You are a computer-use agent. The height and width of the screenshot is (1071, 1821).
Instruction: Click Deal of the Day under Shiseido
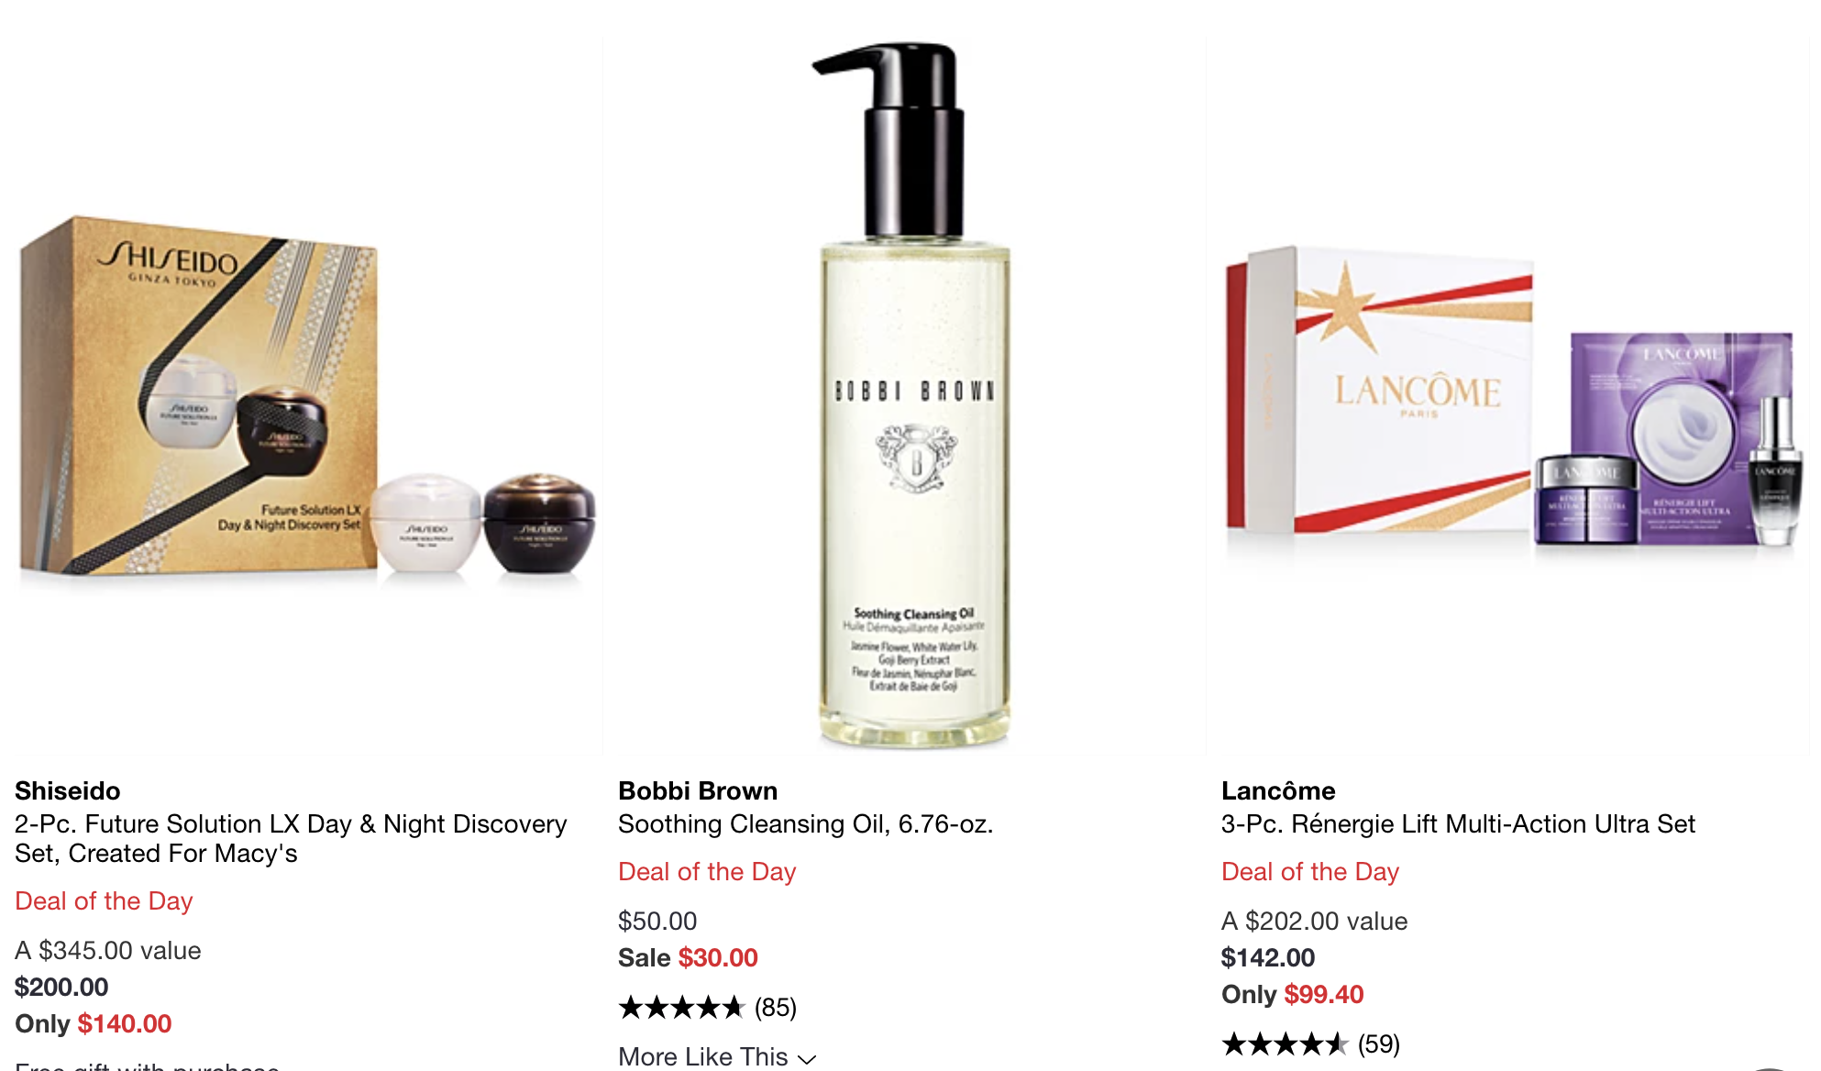[104, 900]
